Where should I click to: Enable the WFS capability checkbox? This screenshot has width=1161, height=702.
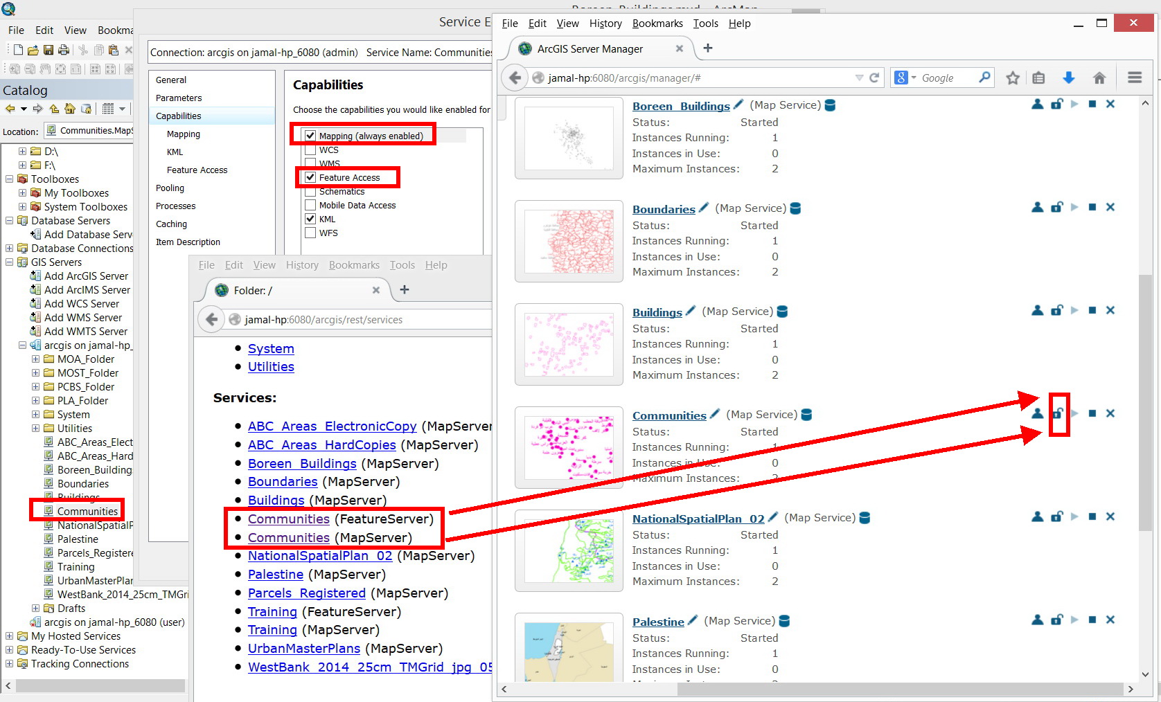pos(310,233)
